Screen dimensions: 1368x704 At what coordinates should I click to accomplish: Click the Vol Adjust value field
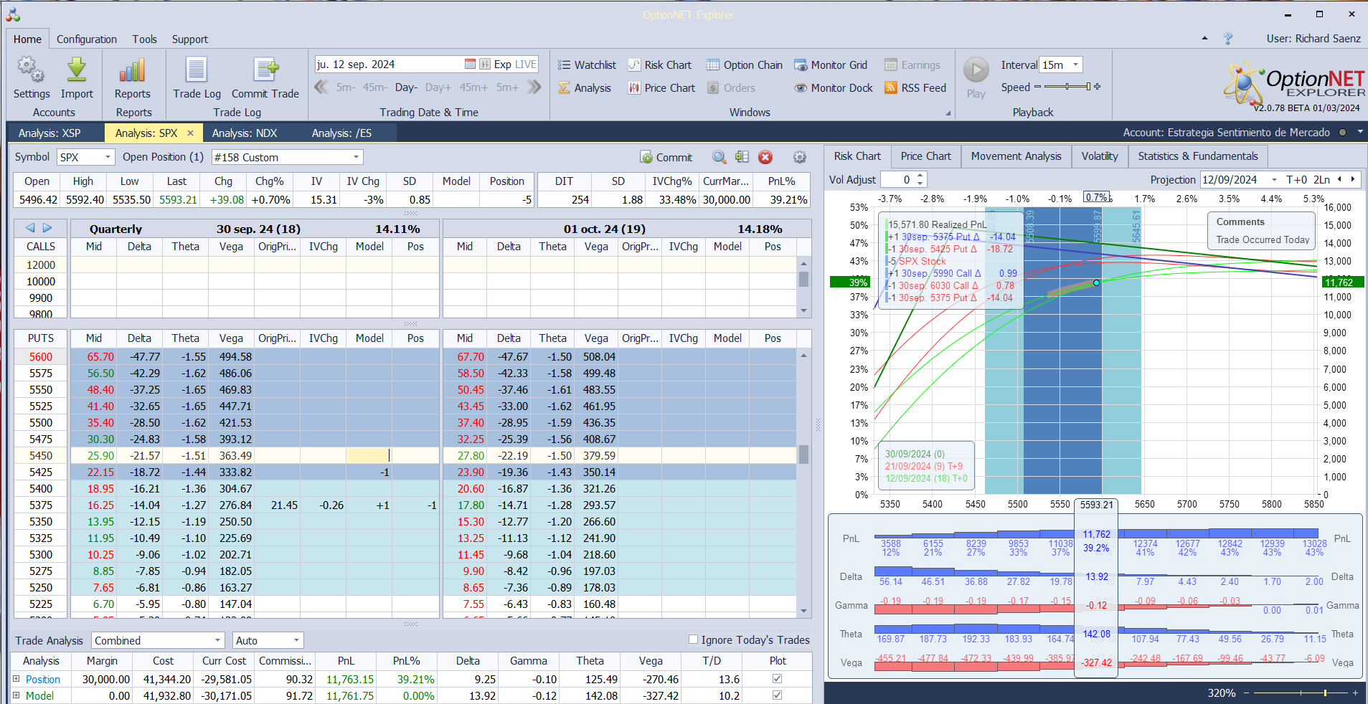[x=899, y=180]
